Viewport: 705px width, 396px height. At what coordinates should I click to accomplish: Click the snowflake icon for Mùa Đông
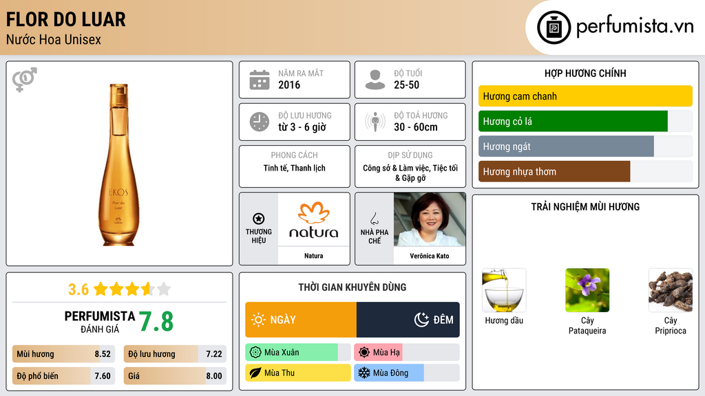point(364,373)
